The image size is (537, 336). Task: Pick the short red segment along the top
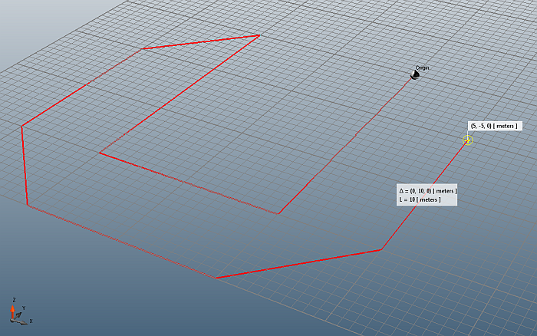point(201,41)
